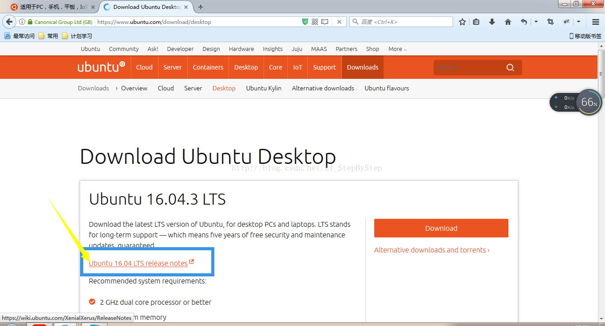605x326 pixels.
Task: Open IoT in orange navigation
Action: (298, 67)
